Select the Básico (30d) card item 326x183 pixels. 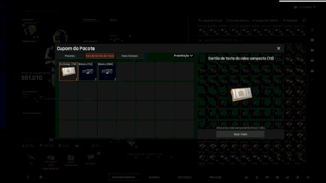107,72
